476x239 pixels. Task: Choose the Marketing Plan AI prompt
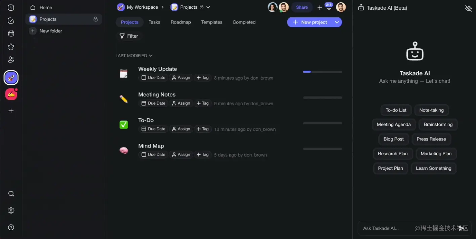(x=436, y=154)
